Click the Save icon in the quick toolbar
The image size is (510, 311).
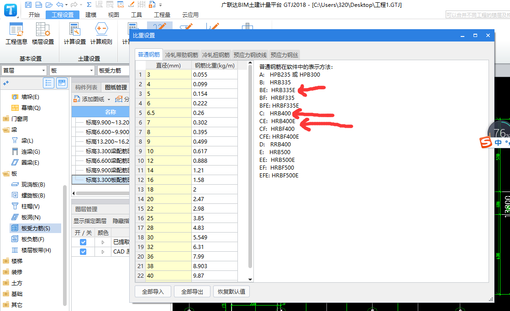pyautogui.click(x=28, y=5)
